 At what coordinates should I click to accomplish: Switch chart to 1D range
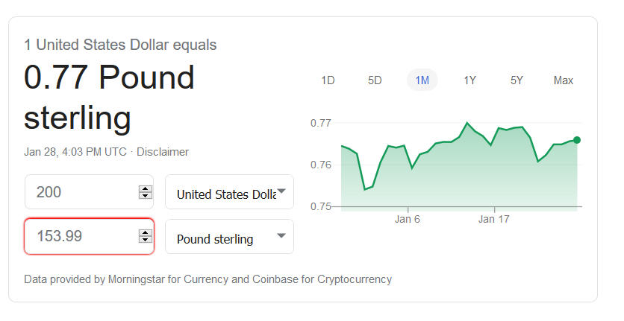click(328, 80)
